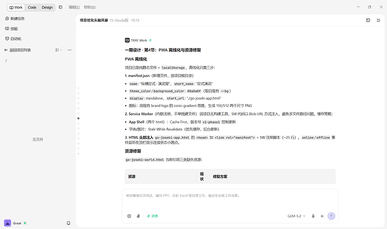Click the green sparkle badge beside TRAE Work
Image resolution: width=387 pixels, height=229 pixels.
[150, 40]
